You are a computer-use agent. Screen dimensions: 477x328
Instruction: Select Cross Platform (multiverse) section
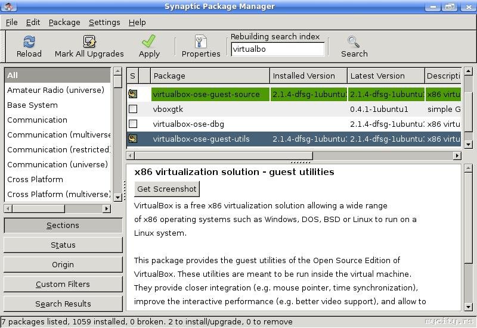57,195
